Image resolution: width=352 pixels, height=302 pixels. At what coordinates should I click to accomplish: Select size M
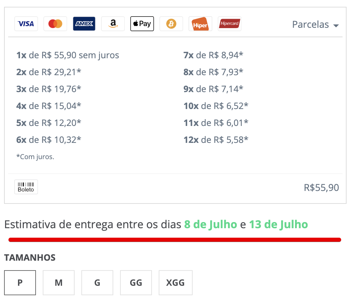(x=59, y=282)
